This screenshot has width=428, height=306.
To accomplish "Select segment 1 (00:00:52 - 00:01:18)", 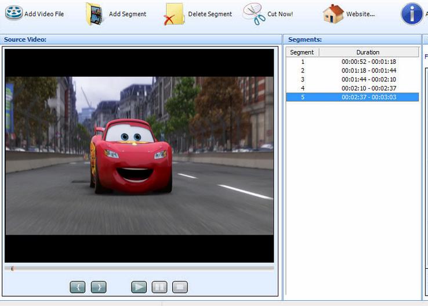I will coord(352,62).
